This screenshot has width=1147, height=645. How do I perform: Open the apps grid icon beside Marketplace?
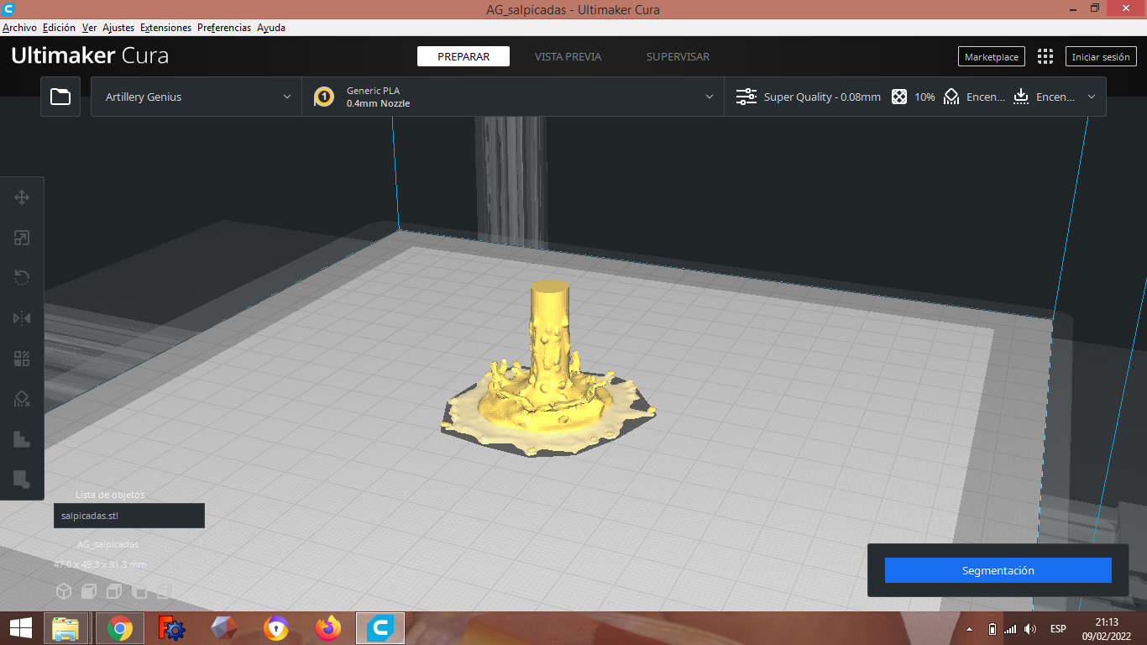click(1045, 57)
